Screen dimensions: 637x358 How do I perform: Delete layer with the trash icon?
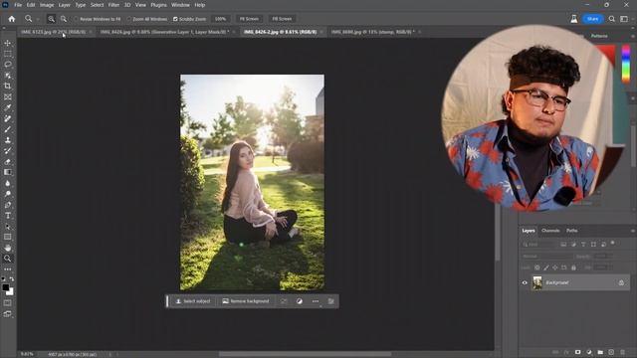coord(622,352)
